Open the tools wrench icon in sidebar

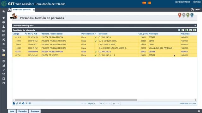click(3, 40)
